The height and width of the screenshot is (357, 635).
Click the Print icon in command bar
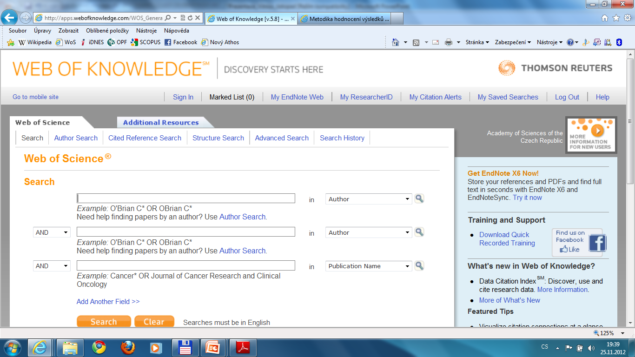(448, 42)
